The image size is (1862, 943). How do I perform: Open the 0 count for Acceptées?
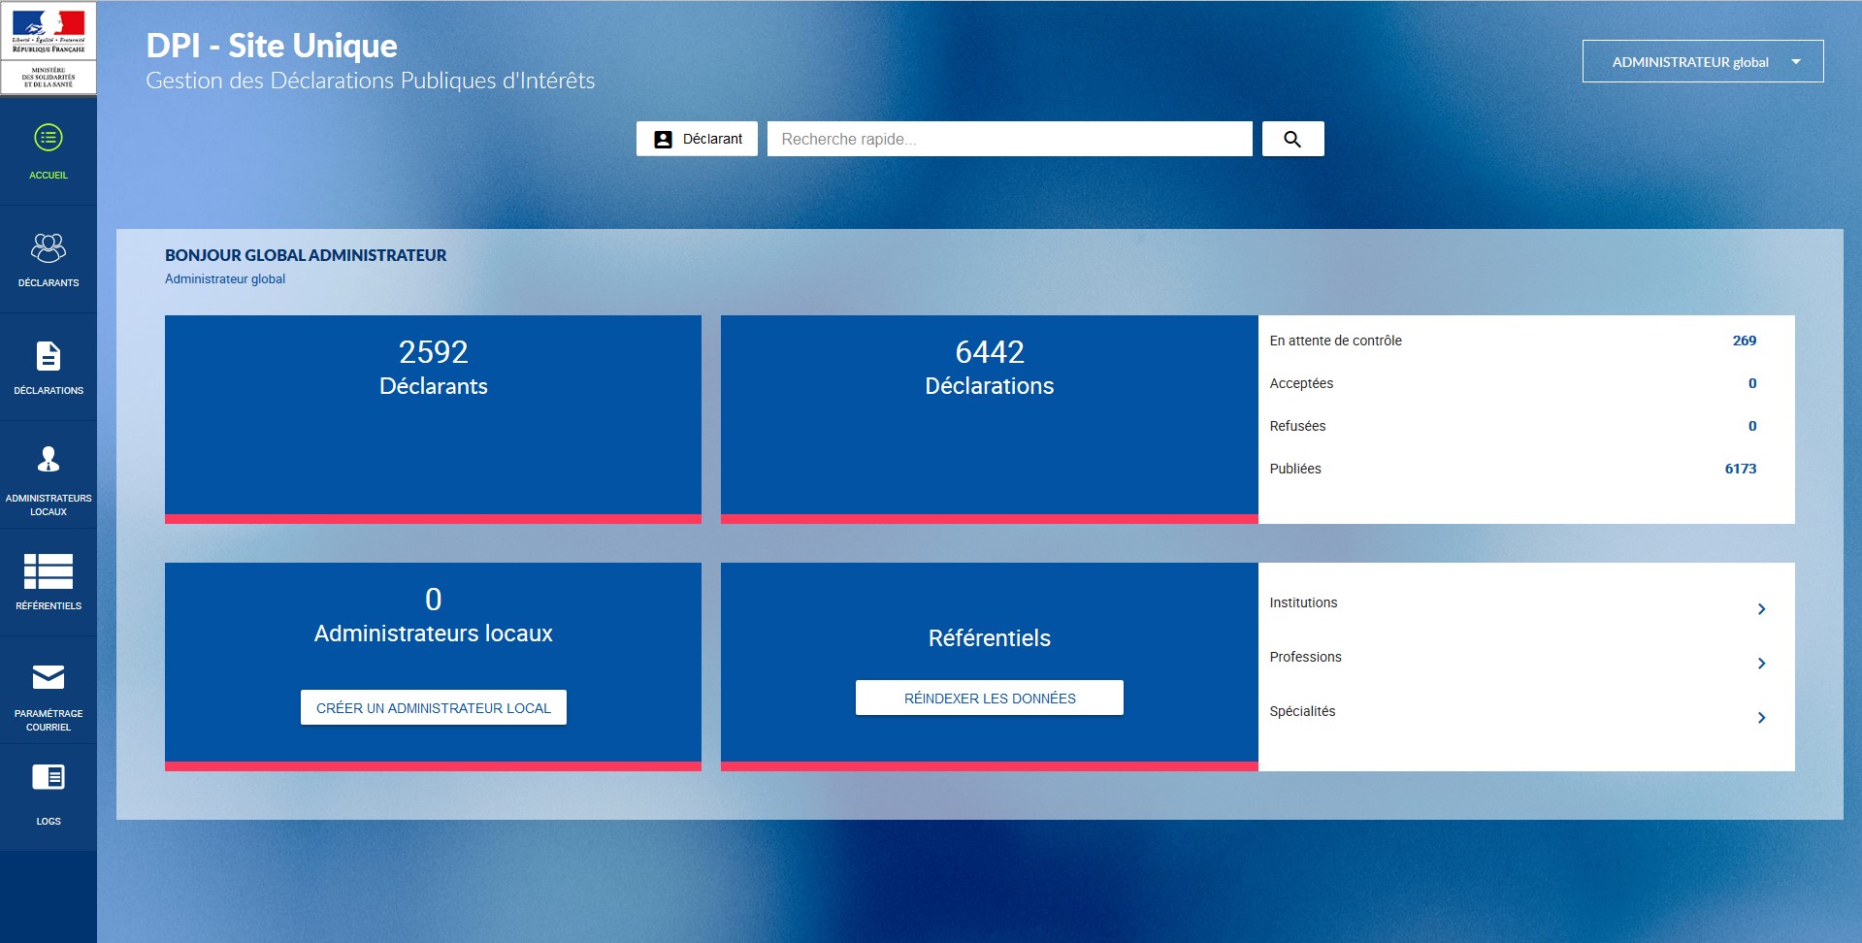coord(1752,383)
